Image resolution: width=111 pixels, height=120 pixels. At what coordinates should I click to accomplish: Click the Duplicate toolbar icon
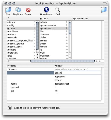point(18,10)
